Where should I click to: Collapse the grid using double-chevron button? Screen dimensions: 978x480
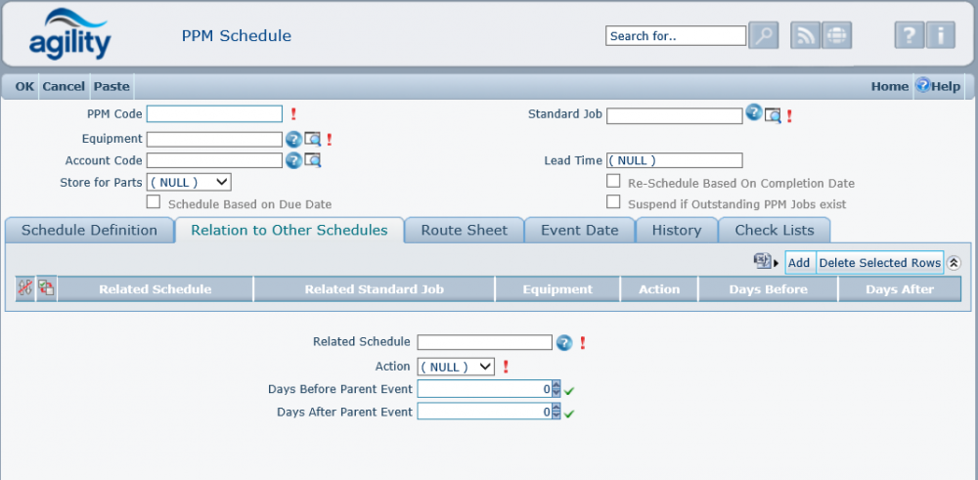954,263
